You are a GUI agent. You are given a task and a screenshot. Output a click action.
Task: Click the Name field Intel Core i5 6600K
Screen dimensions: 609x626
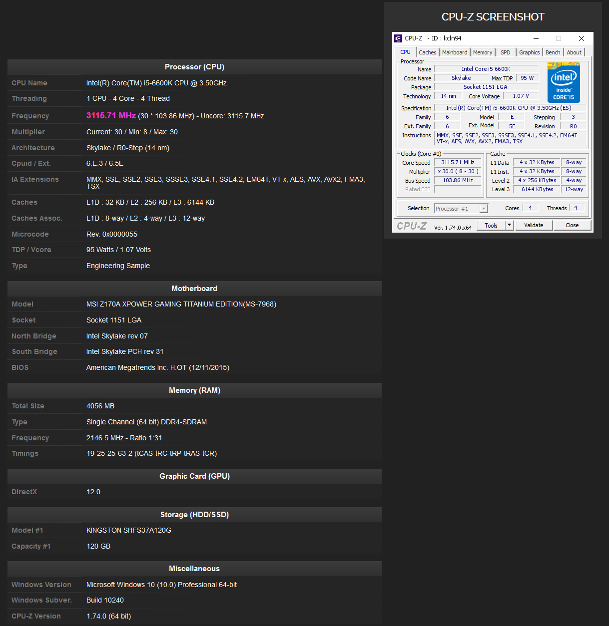(486, 69)
